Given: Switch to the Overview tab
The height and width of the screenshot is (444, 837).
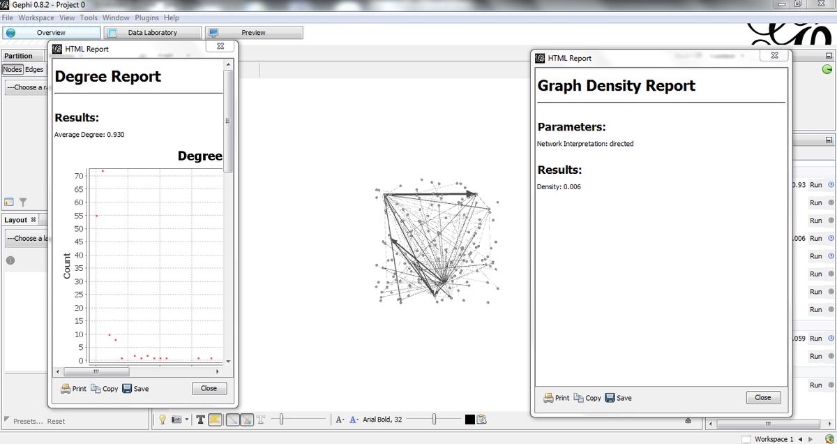Looking at the screenshot, I should (x=51, y=33).
